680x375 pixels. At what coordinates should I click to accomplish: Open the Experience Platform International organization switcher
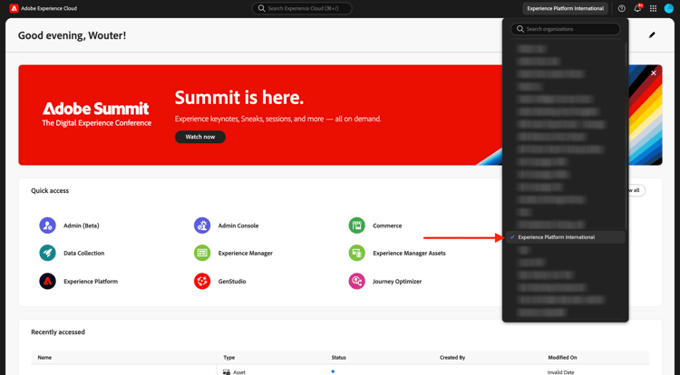point(565,8)
